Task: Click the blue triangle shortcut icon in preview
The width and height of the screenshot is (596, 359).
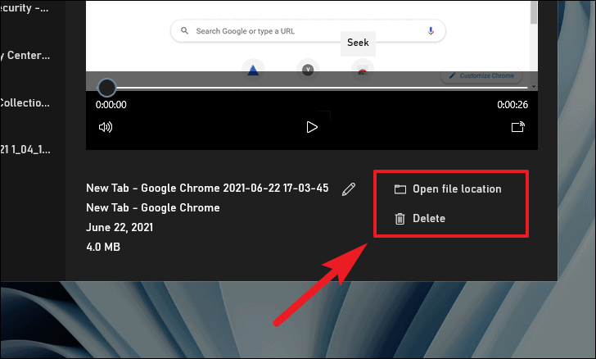Action: coord(253,70)
